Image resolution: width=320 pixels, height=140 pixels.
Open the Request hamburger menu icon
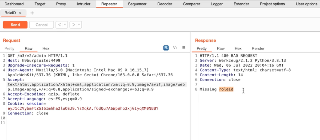pyautogui.click(x=184, y=48)
